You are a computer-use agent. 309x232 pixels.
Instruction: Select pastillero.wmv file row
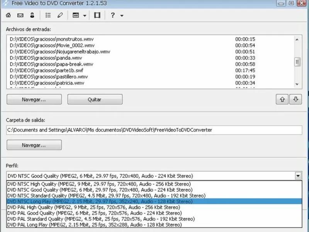(x=150, y=77)
